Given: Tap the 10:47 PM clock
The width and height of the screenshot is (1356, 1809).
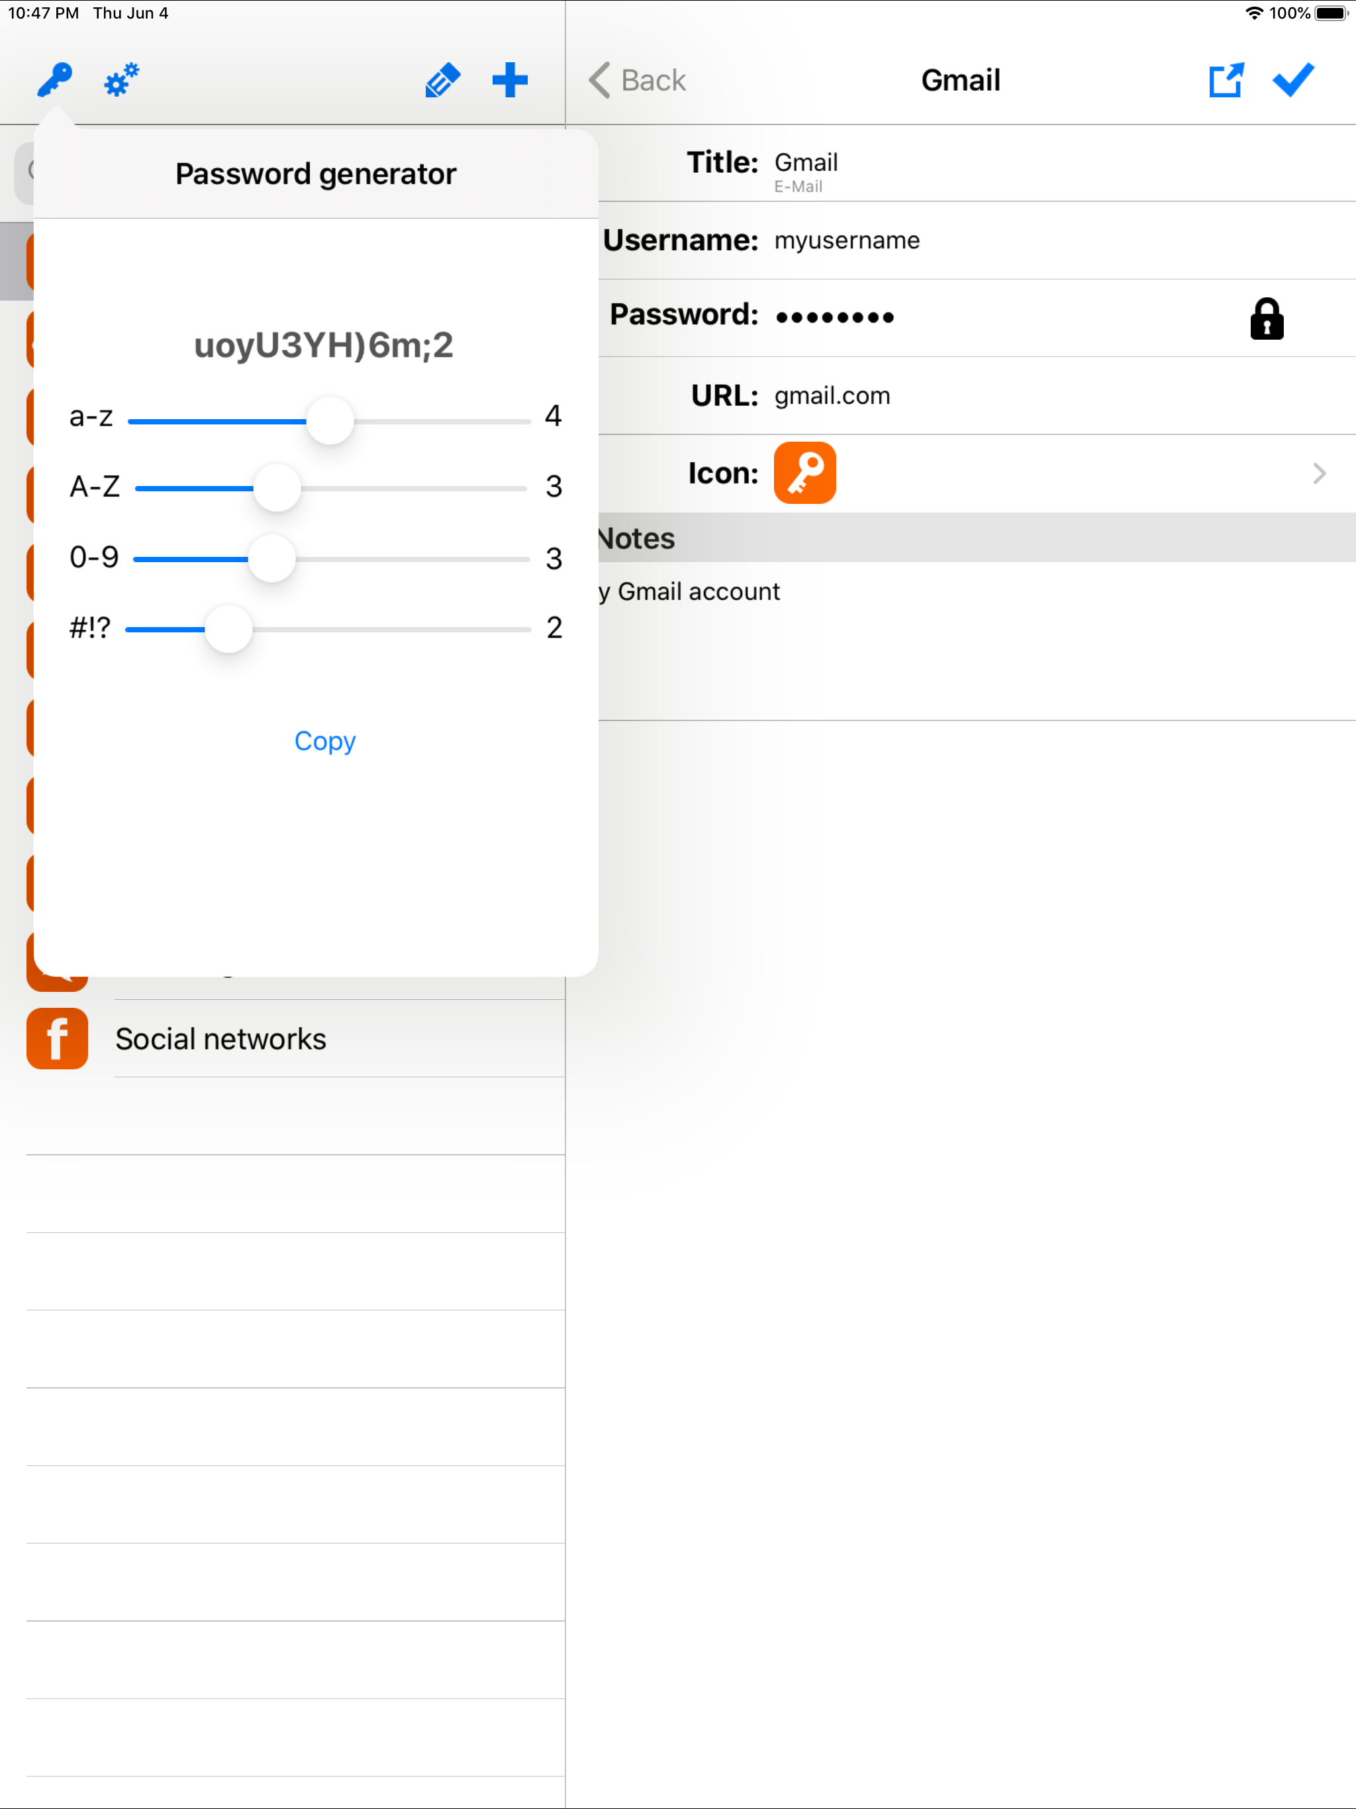Looking at the screenshot, I should (43, 13).
